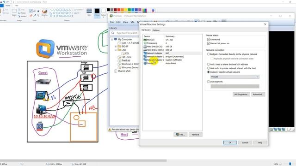
Task: Select NAT network connection radio button
Action: click(209, 65)
